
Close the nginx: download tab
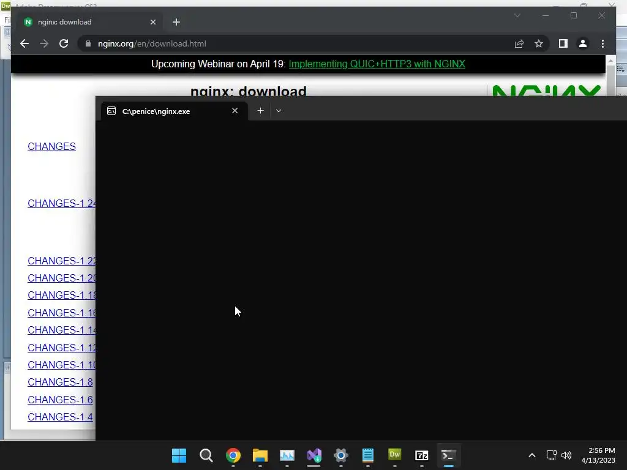click(152, 22)
